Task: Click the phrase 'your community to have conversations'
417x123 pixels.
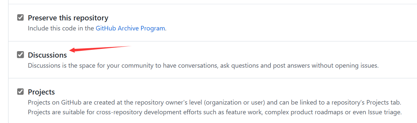Action: click(169, 65)
